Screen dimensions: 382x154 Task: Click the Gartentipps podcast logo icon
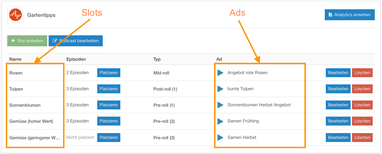16,15
